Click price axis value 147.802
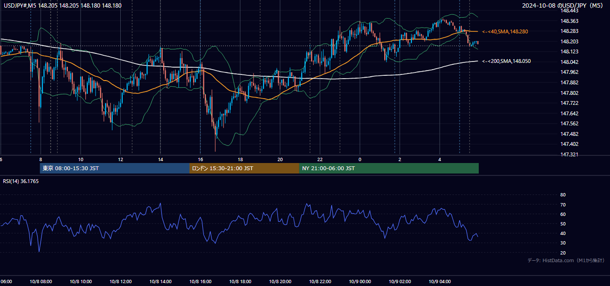The image size is (610, 286). tap(568, 93)
